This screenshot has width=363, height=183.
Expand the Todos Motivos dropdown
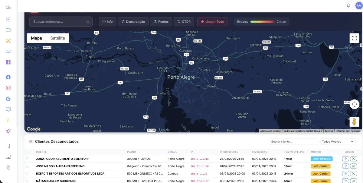pyautogui.click(x=338, y=141)
